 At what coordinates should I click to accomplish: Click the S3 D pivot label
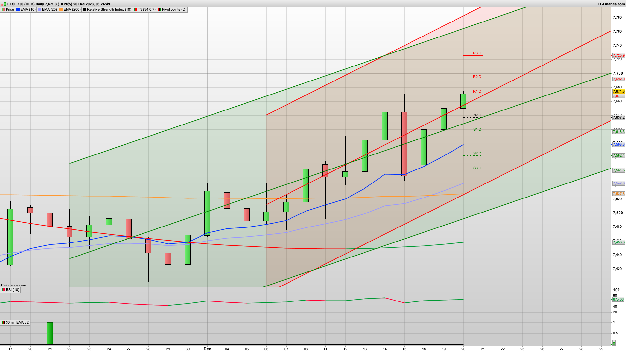(477, 168)
